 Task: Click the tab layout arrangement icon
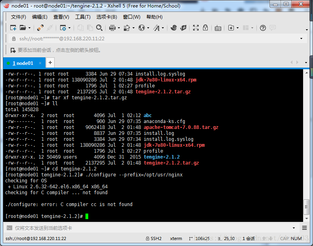(245, 28)
